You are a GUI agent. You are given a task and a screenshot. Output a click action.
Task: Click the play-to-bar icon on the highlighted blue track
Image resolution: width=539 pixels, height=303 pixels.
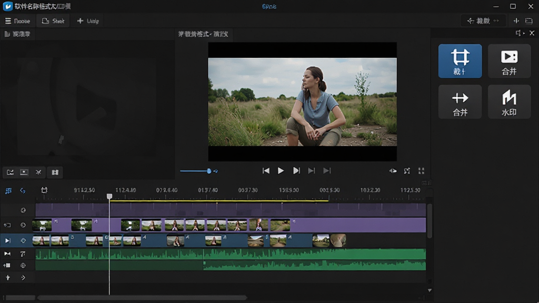[7, 241]
